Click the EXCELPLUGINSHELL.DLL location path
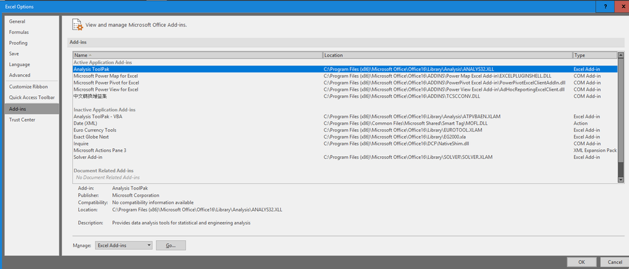 (x=437, y=76)
